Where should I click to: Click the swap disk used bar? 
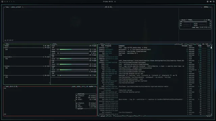click(x=74, y=53)
